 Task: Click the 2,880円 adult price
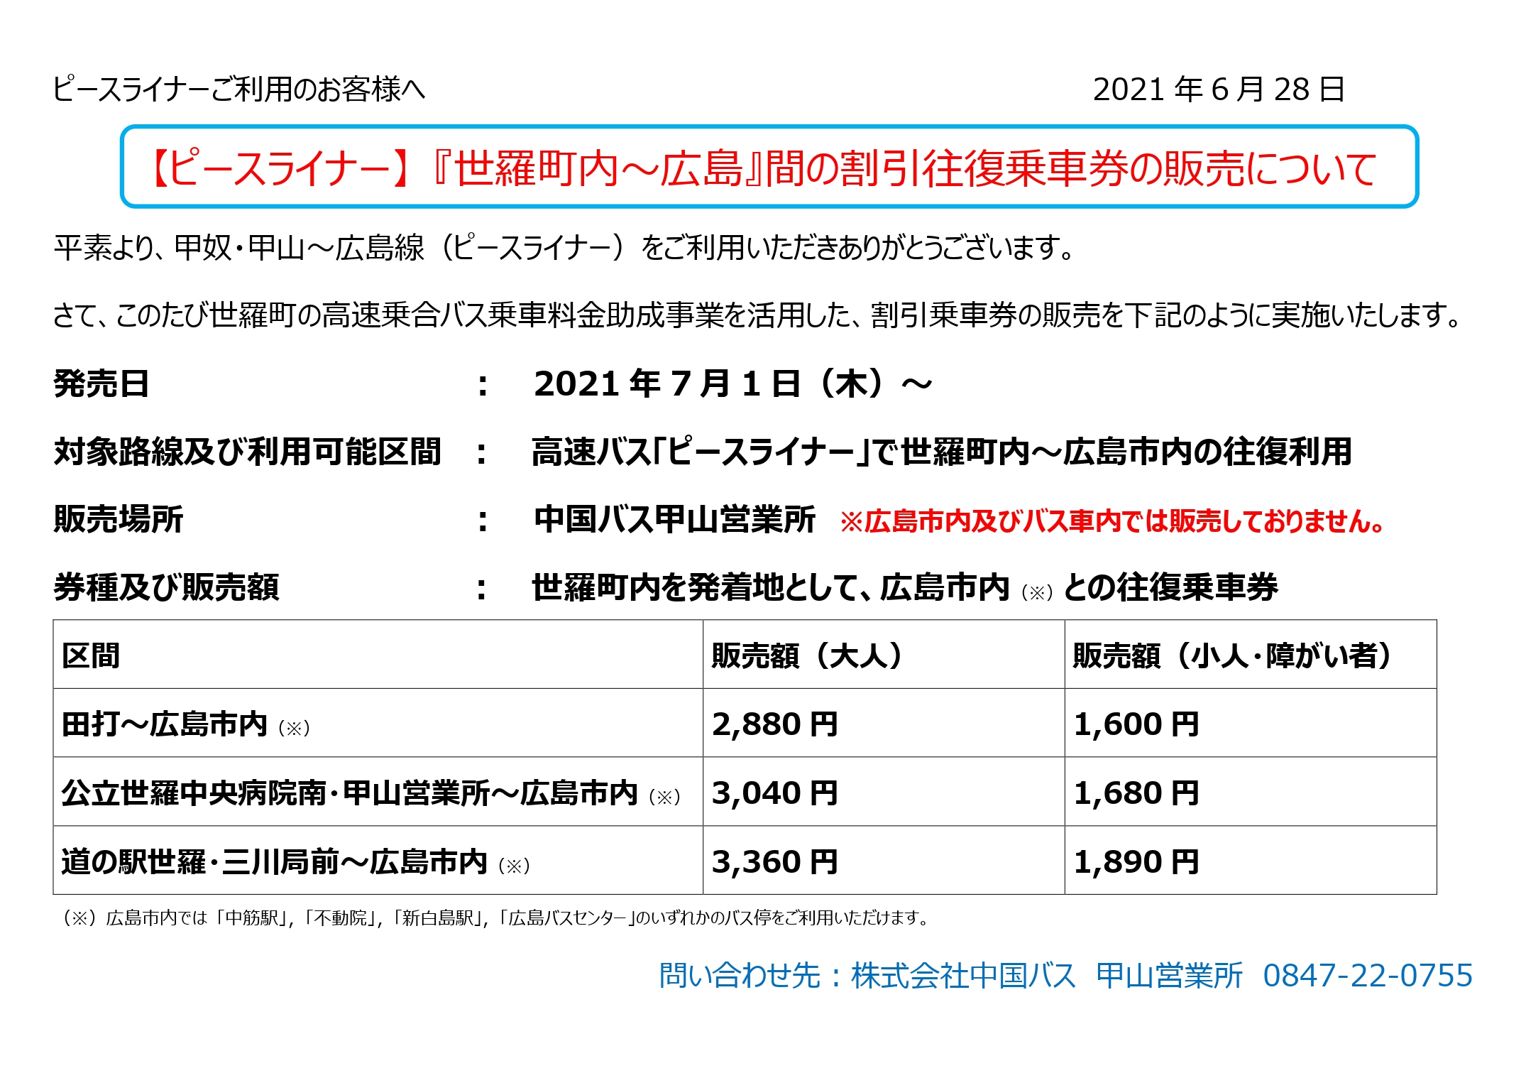click(x=775, y=724)
